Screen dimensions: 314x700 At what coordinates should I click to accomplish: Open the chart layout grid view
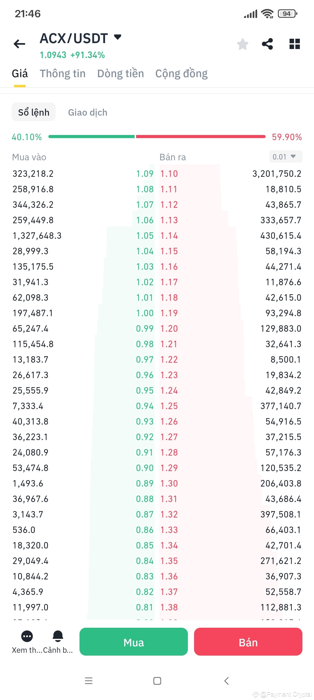pos(294,44)
